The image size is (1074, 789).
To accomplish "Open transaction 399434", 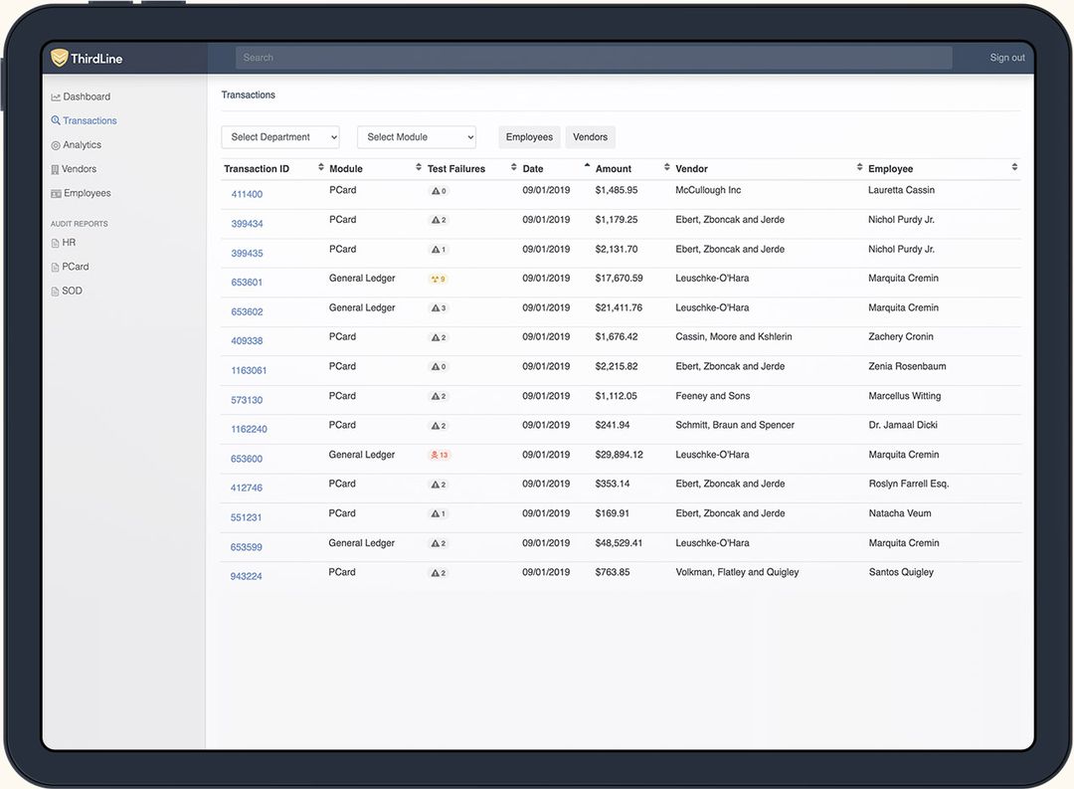I will coord(247,224).
